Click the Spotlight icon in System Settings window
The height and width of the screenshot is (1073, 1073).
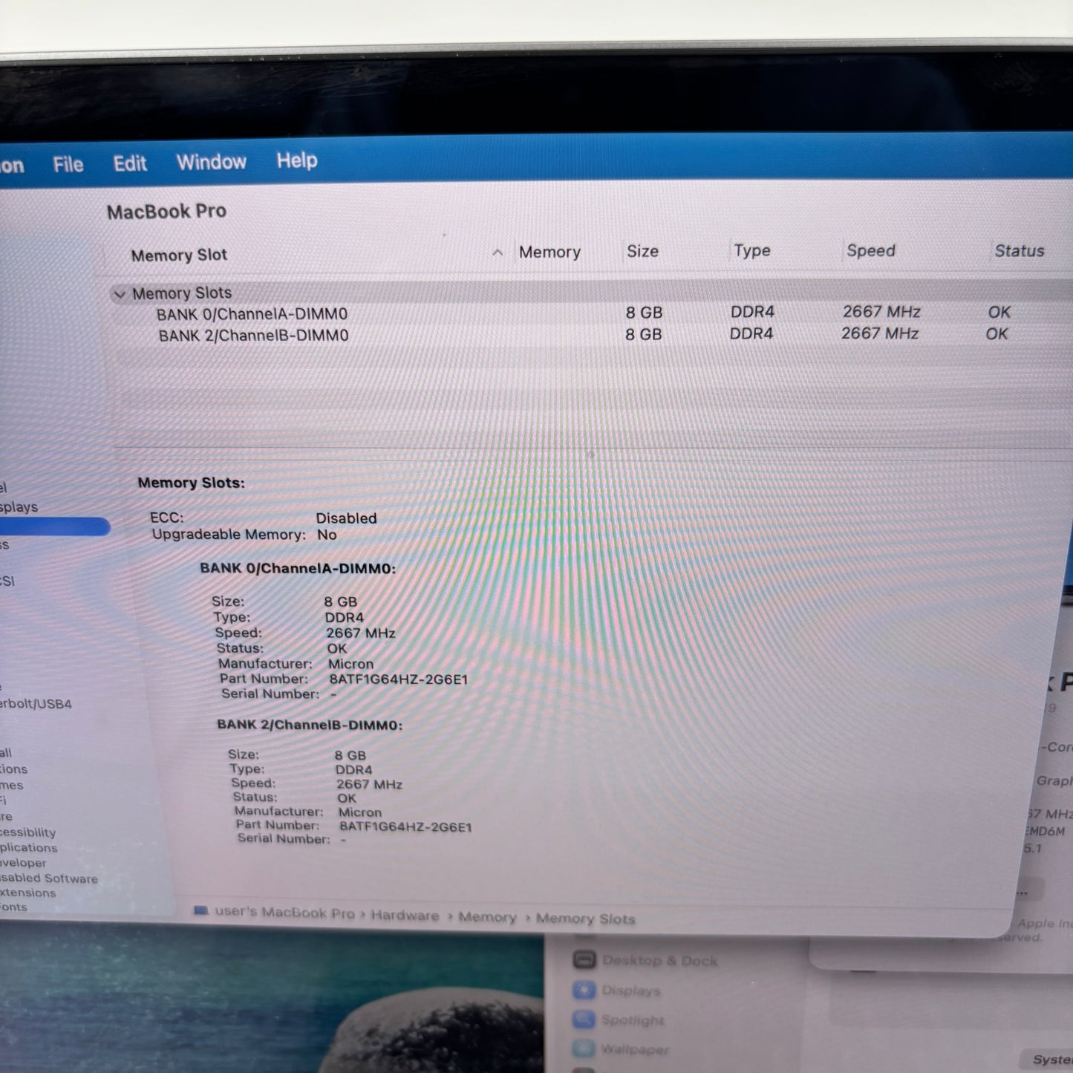tap(584, 1020)
